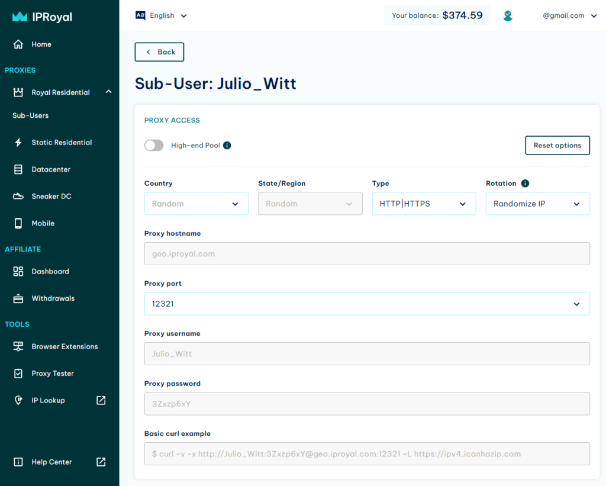Click the PROXY ACCESS section title
606x486 pixels.
click(172, 120)
